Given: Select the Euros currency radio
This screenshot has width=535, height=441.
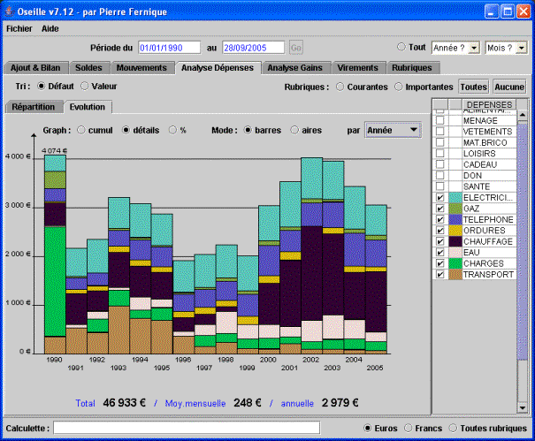Looking at the screenshot, I should 367,428.
